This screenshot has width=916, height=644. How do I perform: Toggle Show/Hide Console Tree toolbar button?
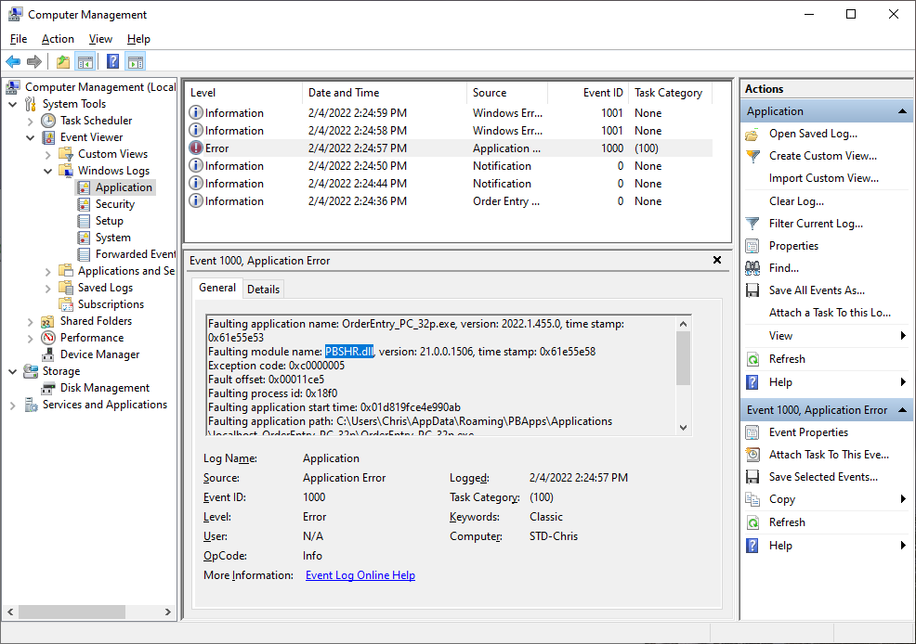85,62
